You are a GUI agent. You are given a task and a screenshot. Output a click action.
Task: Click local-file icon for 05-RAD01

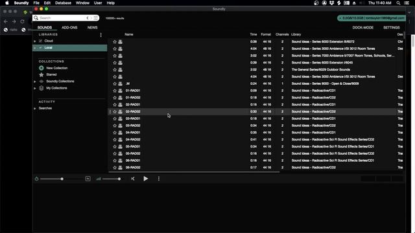[120, 146]
